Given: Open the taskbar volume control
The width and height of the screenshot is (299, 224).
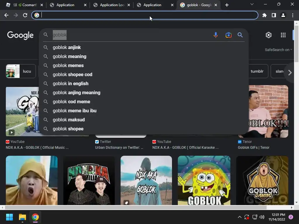Looking at the screenshot, I should click(262, 217).
